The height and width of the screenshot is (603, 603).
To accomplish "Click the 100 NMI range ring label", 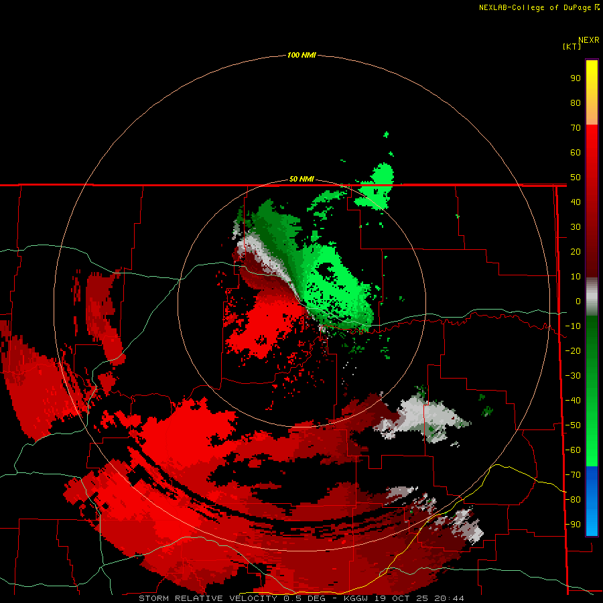I will (301, 56).
